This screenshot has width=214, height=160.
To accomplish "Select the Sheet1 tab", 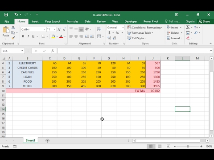I will point(30,140).
